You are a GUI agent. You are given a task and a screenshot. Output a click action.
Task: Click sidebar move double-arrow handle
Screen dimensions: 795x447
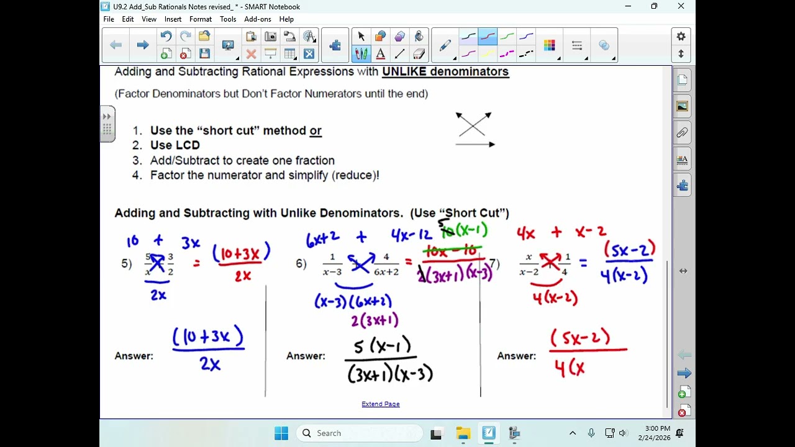coord(683,271)
